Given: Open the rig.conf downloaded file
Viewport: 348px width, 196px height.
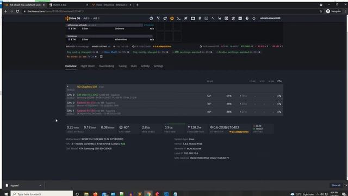Looking at the screenshot, I should point(15,185).
